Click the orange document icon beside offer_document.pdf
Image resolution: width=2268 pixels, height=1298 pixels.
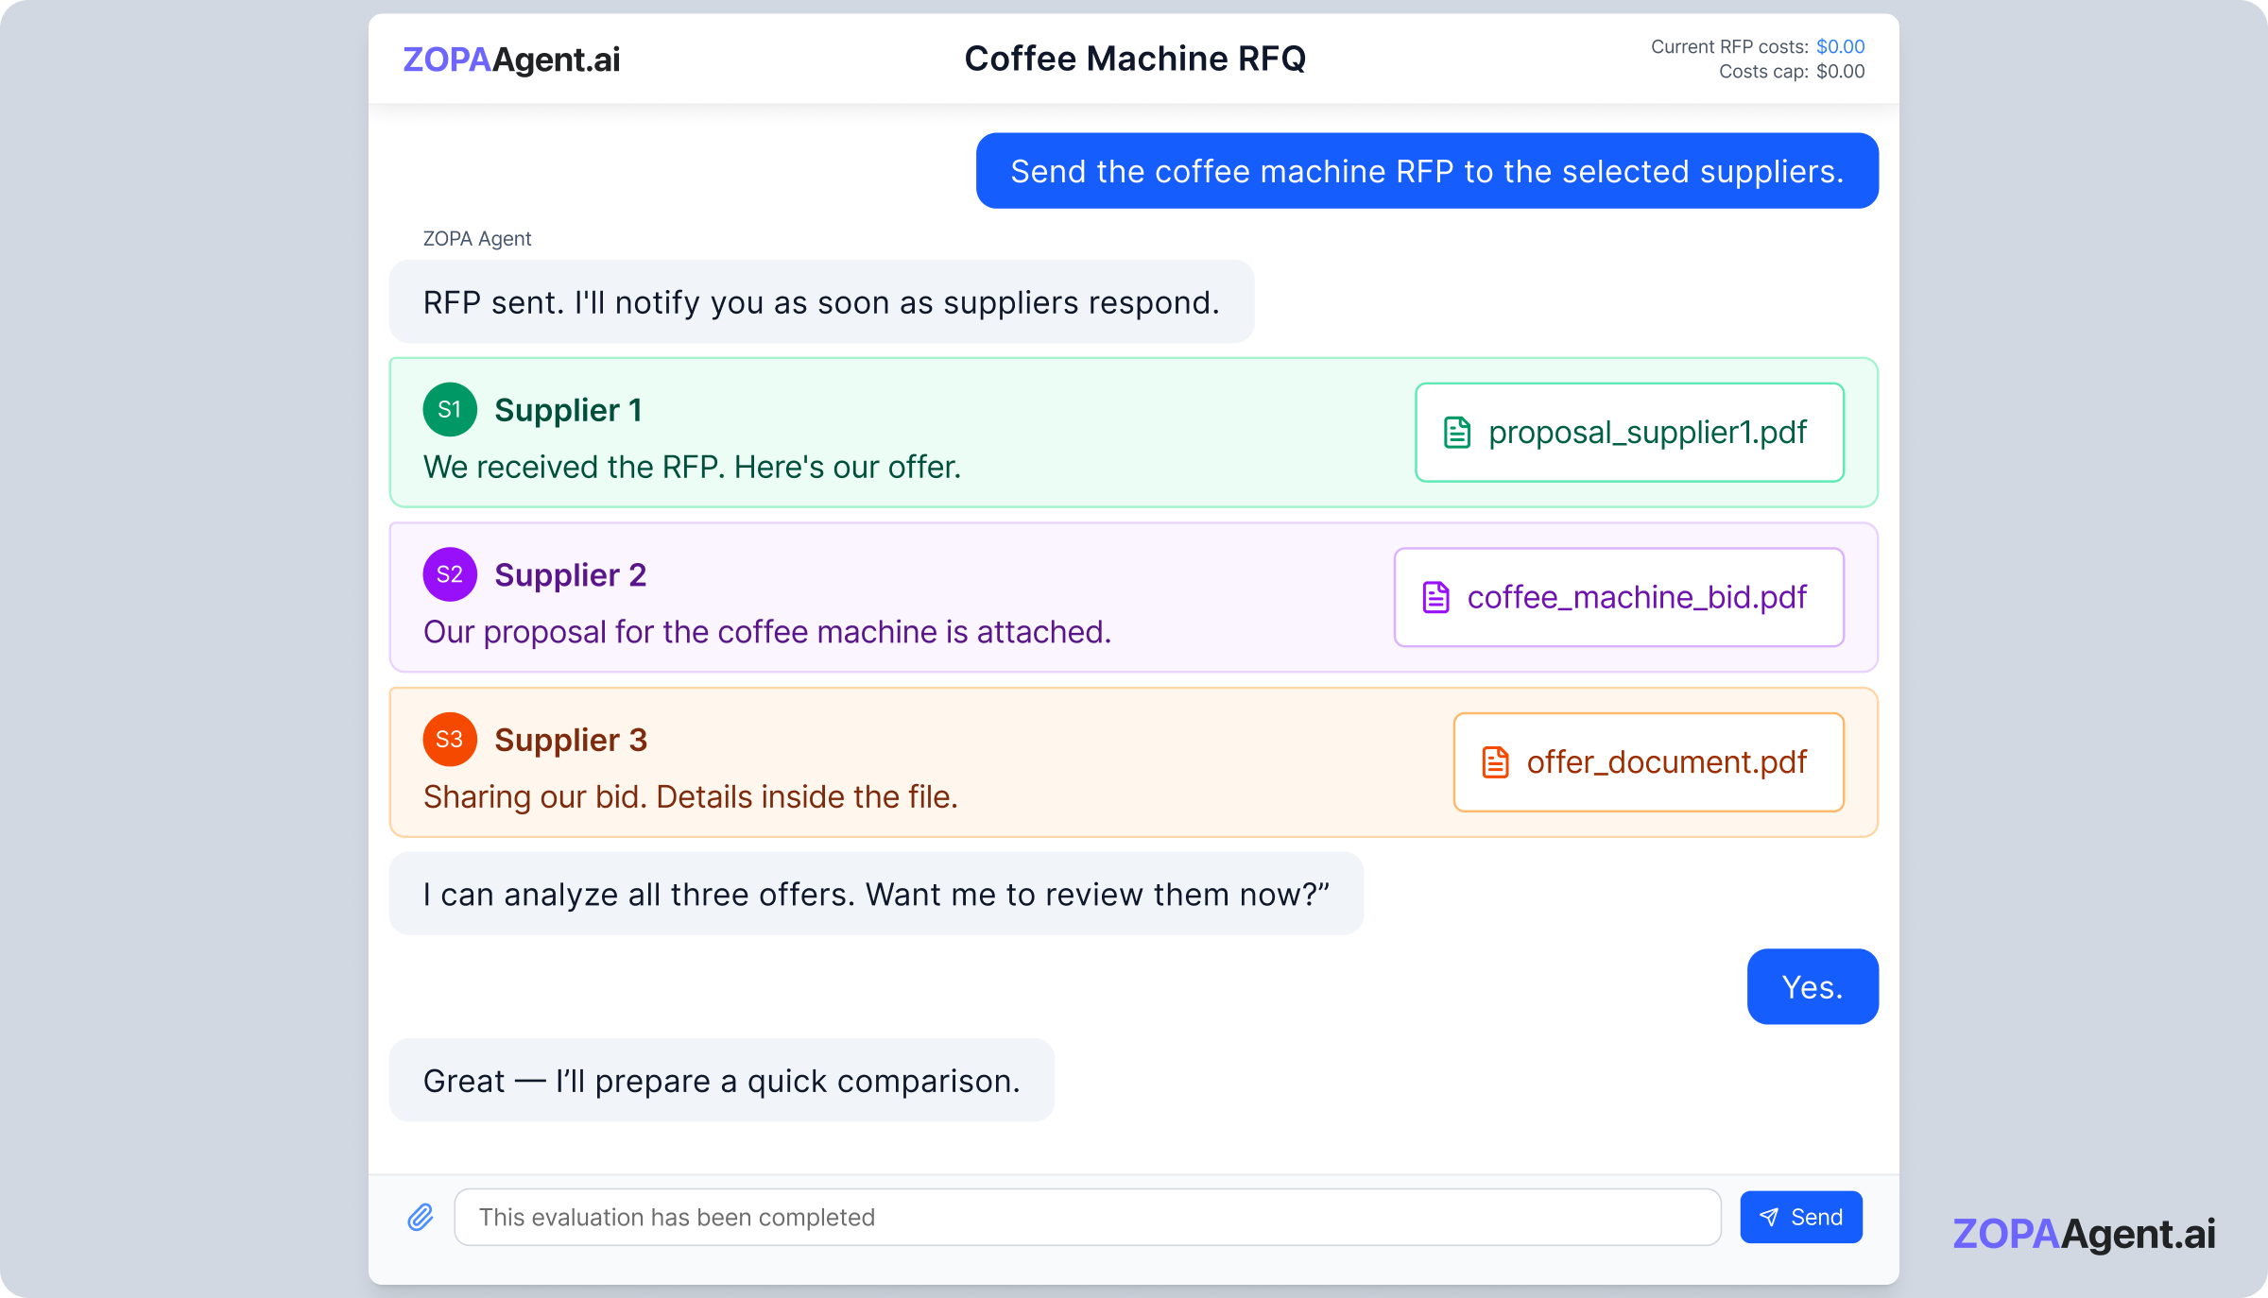click(1495, 762)
